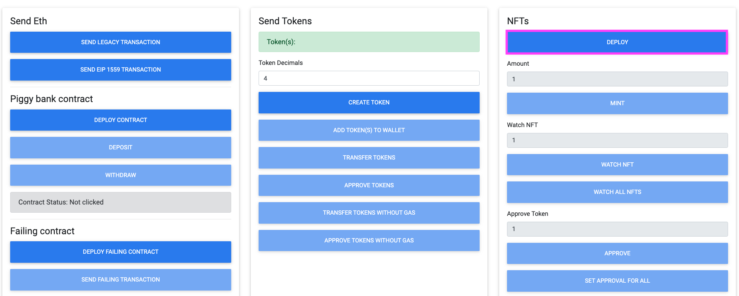The image size is (739, 296).
Task: Click the Watch NFT button
Action: point(617,165)
